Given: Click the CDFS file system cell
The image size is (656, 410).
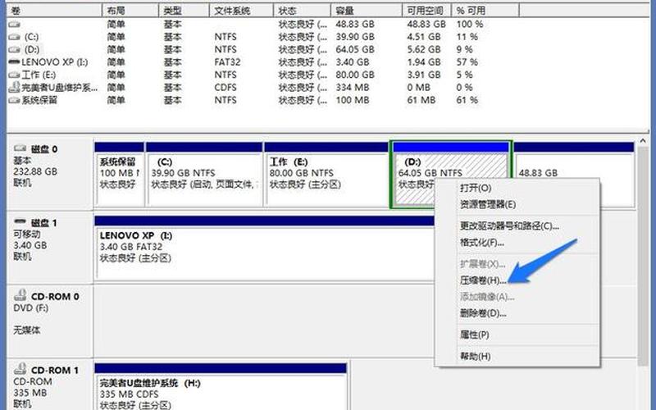Looking at the screenshot, I should point(225,88).
